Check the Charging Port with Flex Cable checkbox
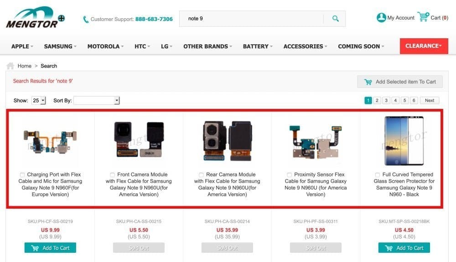This screenshot has width=456, height=262. point(23,175)
